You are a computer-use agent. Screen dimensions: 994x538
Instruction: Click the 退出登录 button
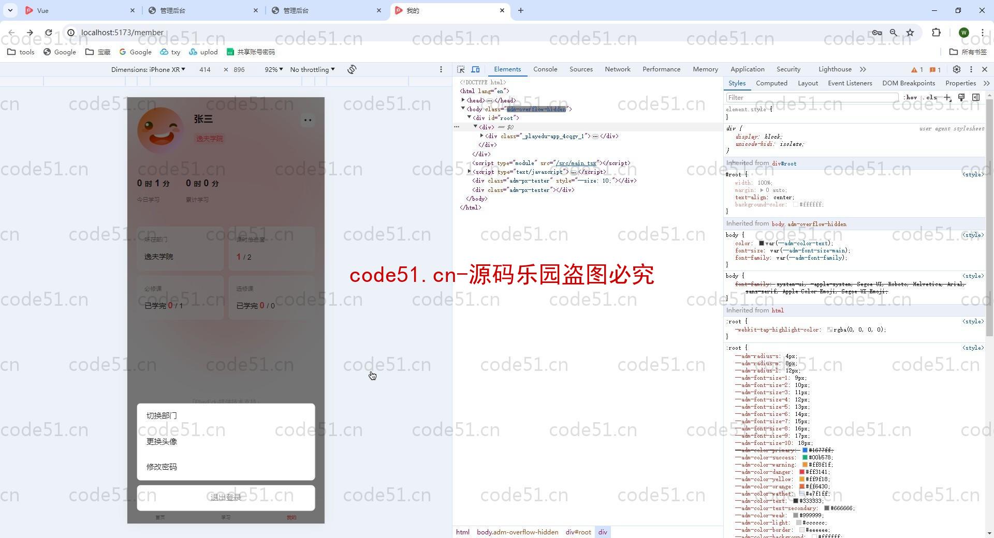pos(226,498)
